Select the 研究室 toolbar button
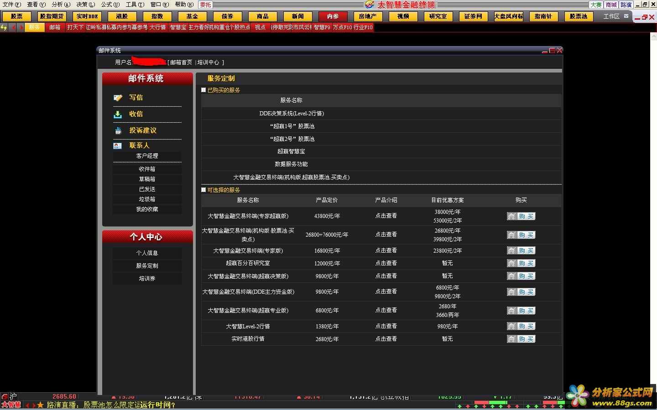Viewport: 657px width, 410px height. 438,16
